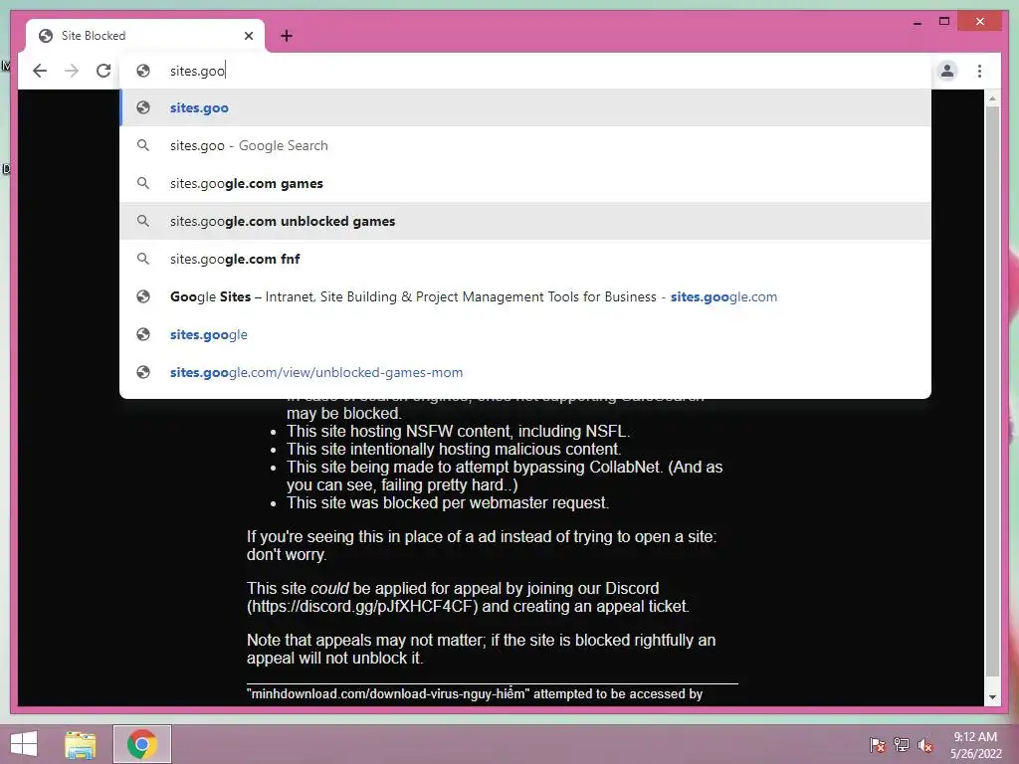
Task: Select 'sites.google.com games' suggestion
Action: 525,183
